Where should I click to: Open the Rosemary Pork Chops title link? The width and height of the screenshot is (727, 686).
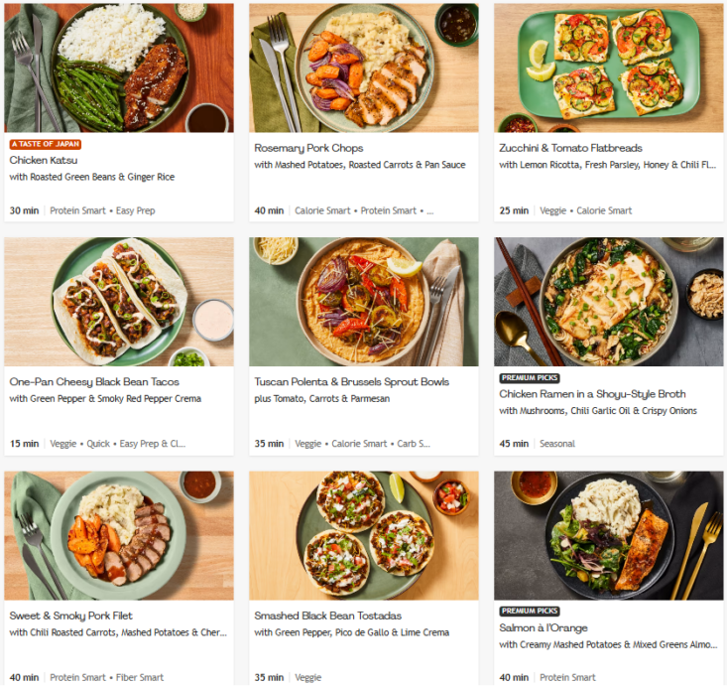308,148
